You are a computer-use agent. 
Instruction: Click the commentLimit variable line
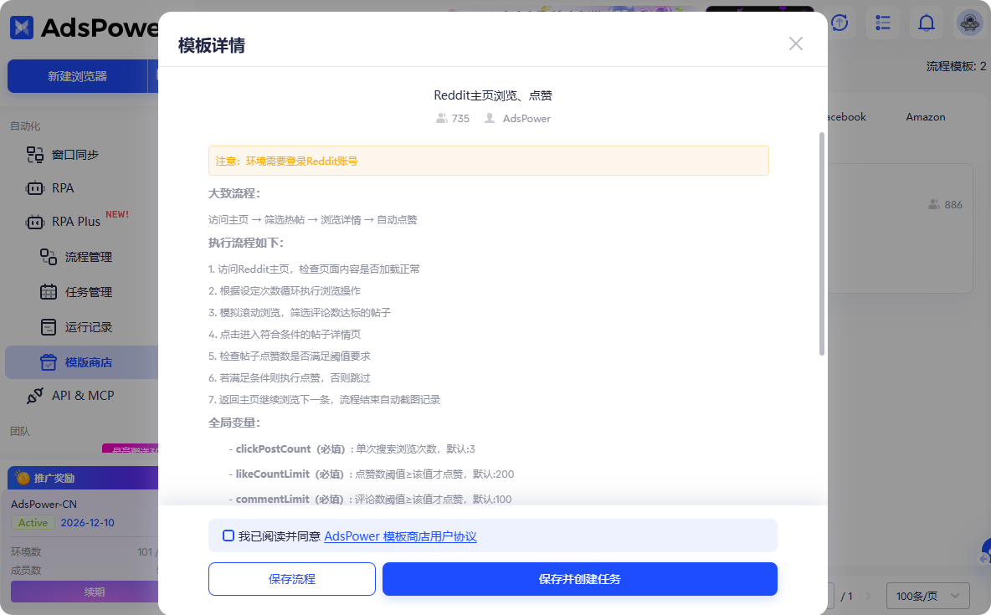click(370, 500)
